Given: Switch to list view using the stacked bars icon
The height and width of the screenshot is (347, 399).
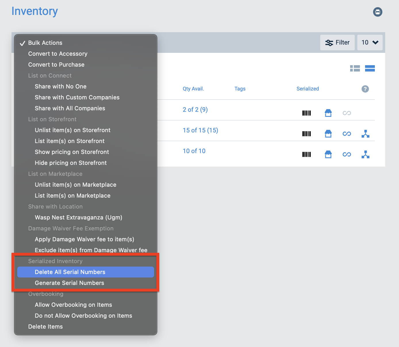Looking at the screenshot, I should 370,68.
